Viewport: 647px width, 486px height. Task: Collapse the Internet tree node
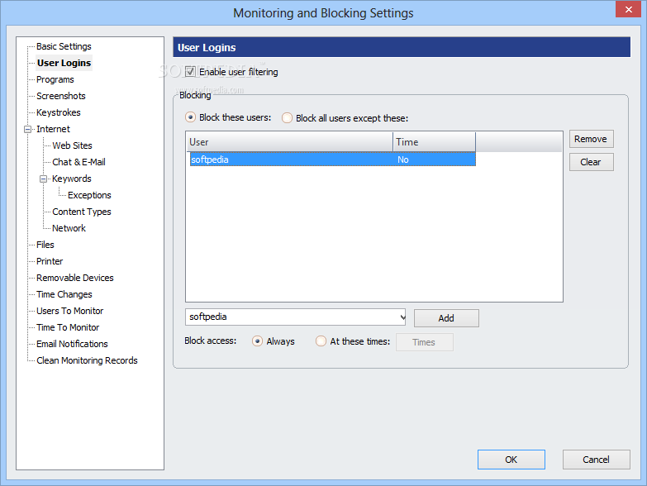coord(27,129)
